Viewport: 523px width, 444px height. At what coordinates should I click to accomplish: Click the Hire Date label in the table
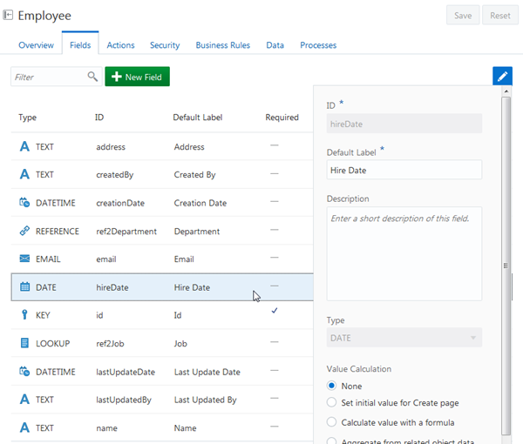click(x=192, y=287)
